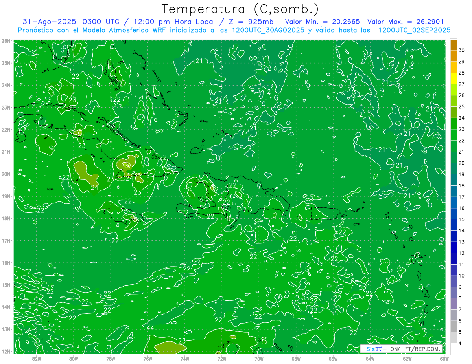Click the colorbar scale number '28'
Screen dimensions: 472x364
click(x=462, y=73)
